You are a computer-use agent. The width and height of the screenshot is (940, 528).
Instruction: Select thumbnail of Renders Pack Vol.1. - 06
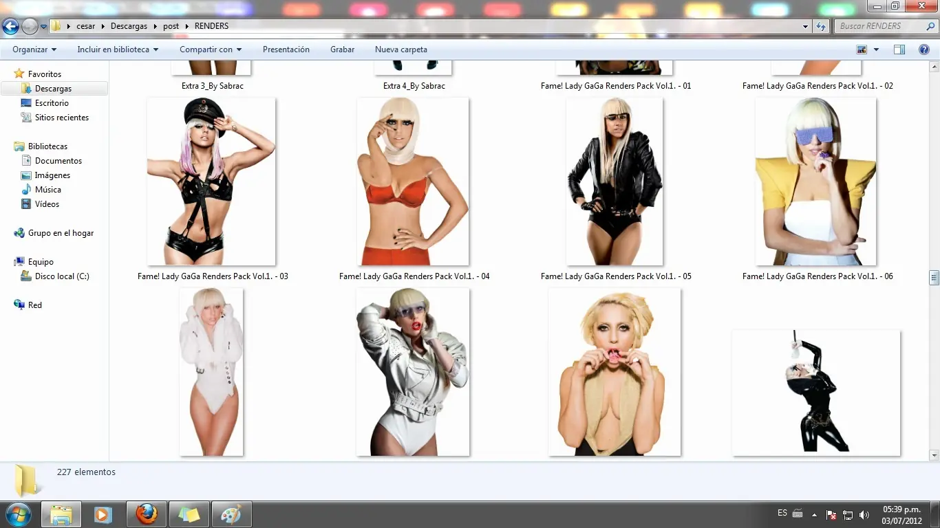815,181
